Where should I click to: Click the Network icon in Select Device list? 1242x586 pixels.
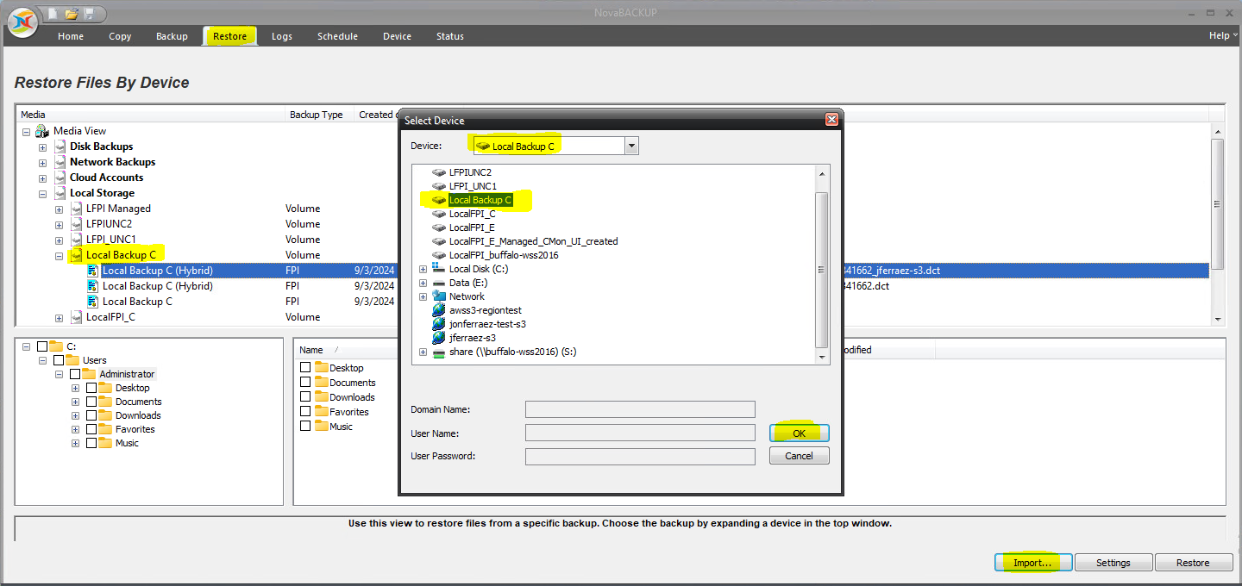439,296
